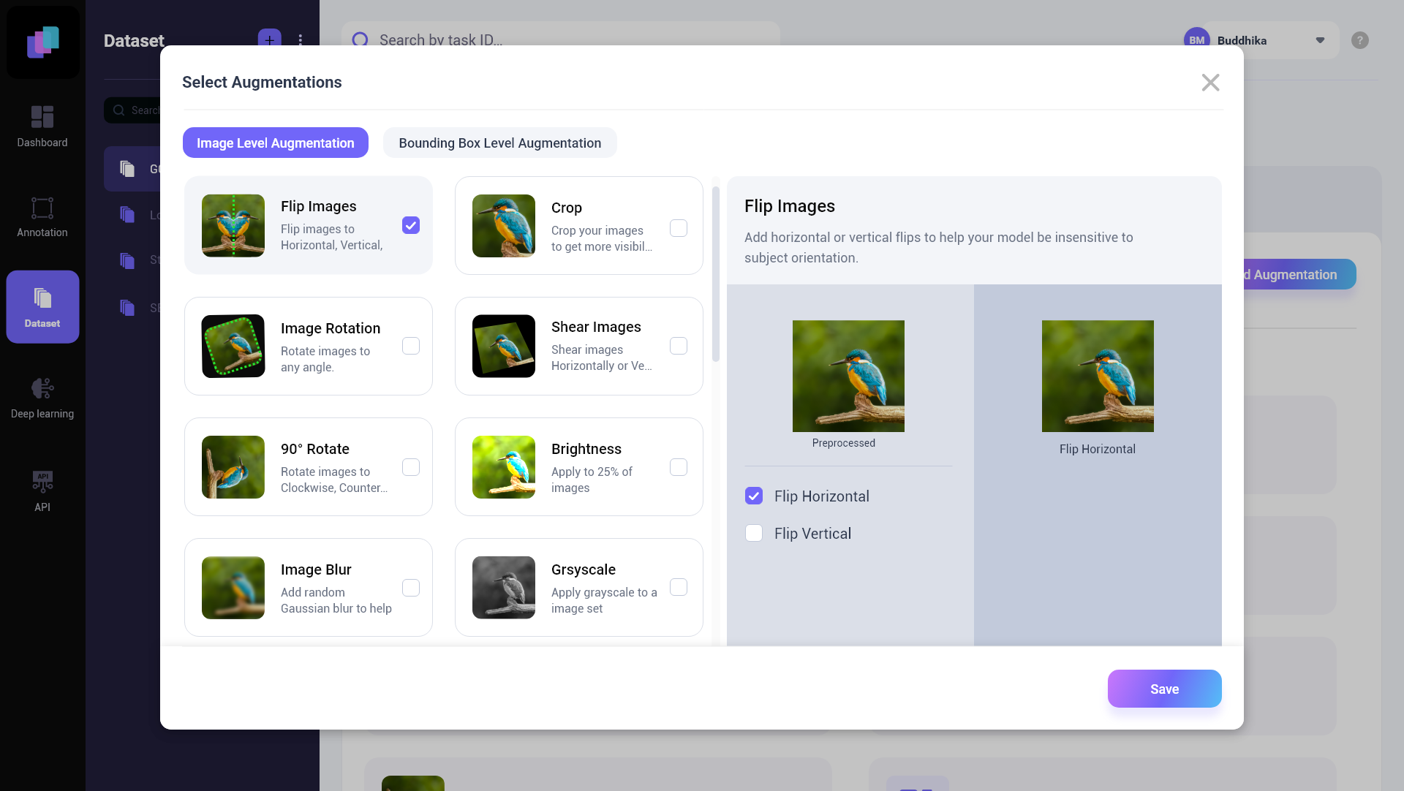Viewport: 1404px width, 791px height.
Task: Open the Buddhika account dropdown
Action: pyautogui.click(x=1320, y=40)
